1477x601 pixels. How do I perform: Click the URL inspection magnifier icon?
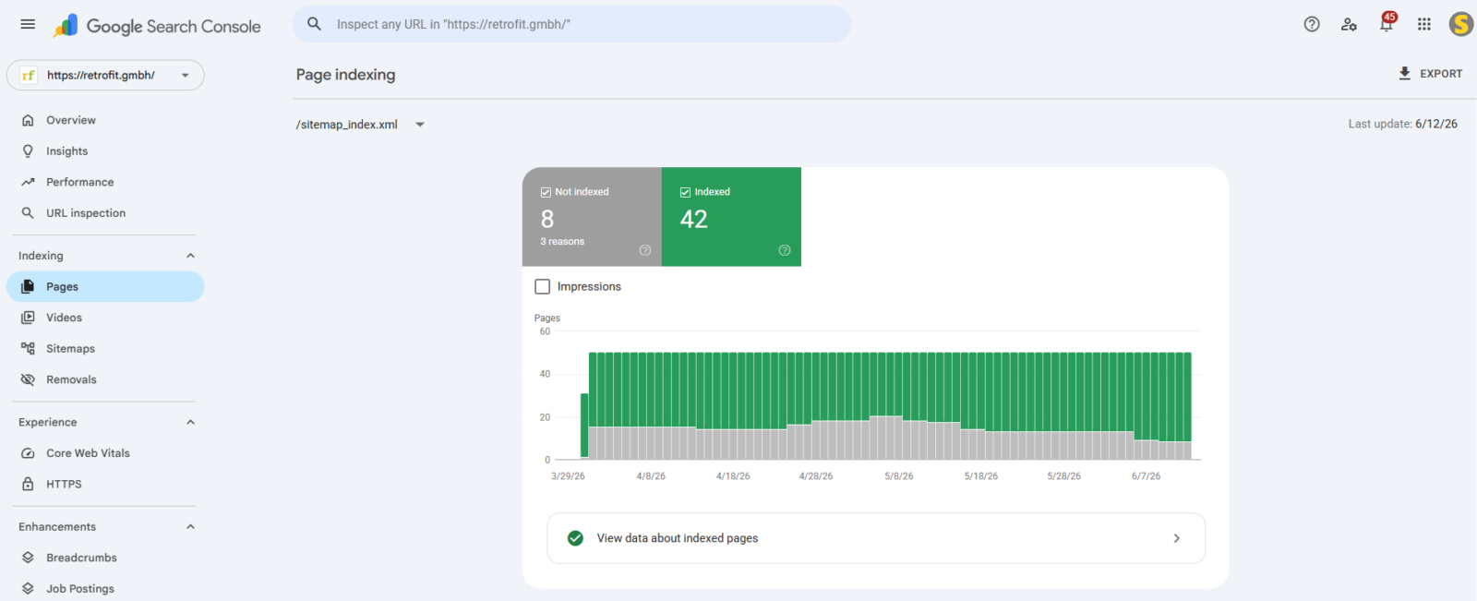point(28,212)
